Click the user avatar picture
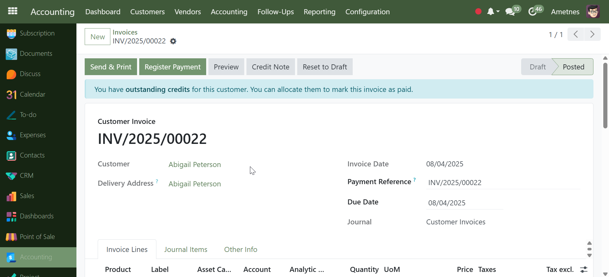Viewport: 609px width, 277px height. [593, 12]
